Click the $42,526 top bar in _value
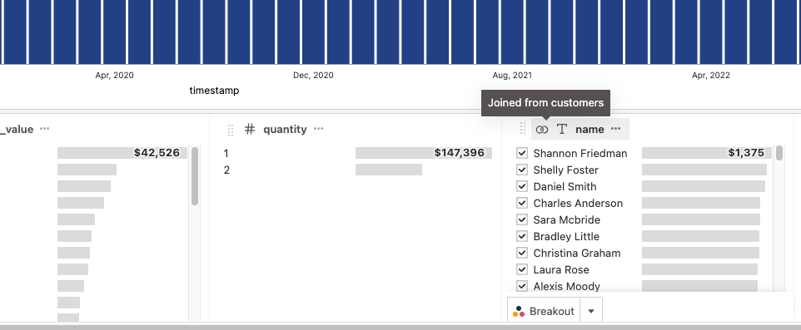This screenshot has height=330, width=801. pos(122,153)
